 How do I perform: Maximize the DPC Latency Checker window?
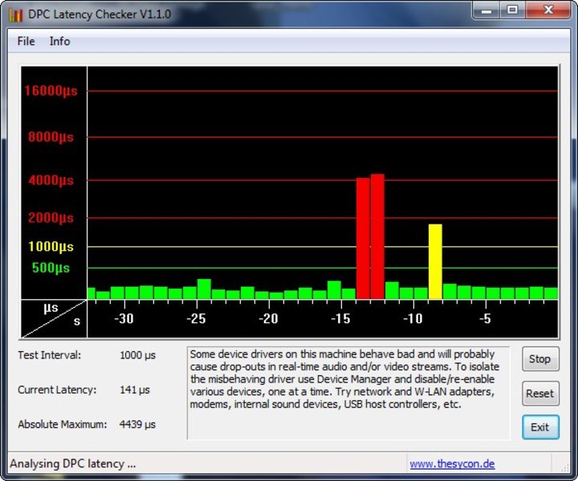coord(513,10)
